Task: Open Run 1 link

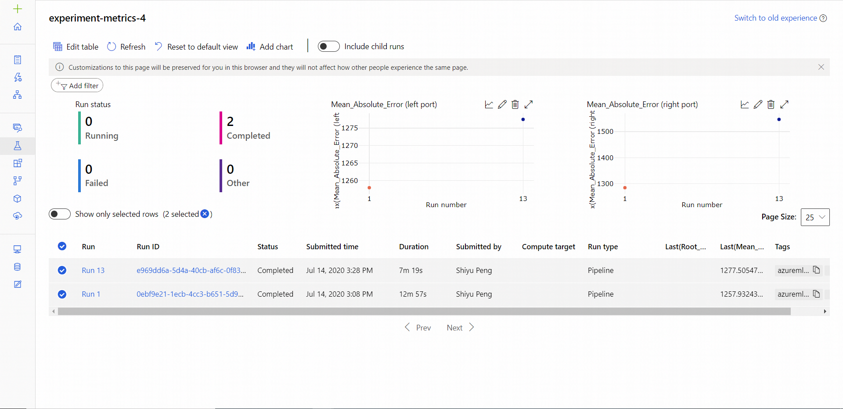Action: 91,294
